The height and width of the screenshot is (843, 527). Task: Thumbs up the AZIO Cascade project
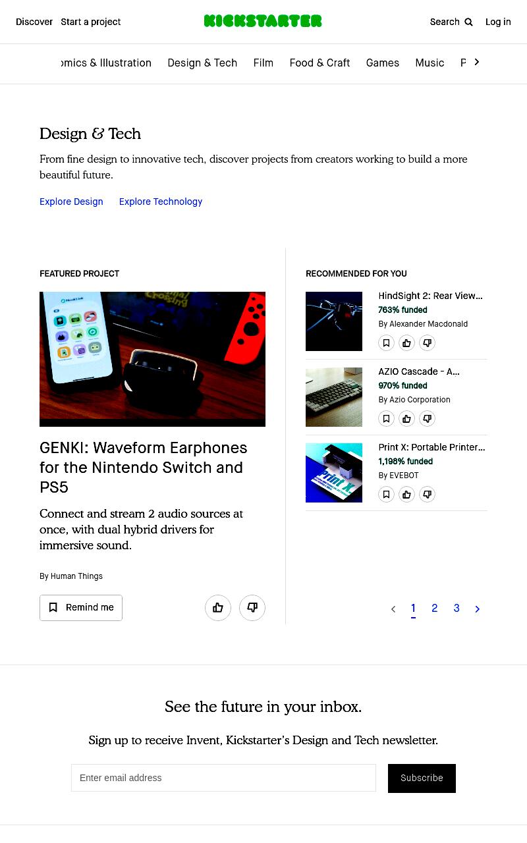407,419
